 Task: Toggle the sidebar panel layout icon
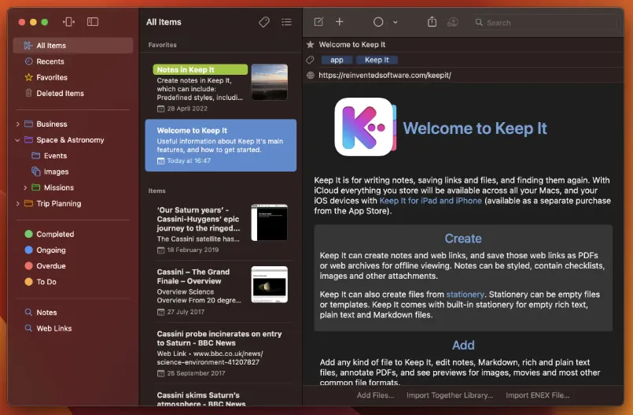click(x=93, y=22)
